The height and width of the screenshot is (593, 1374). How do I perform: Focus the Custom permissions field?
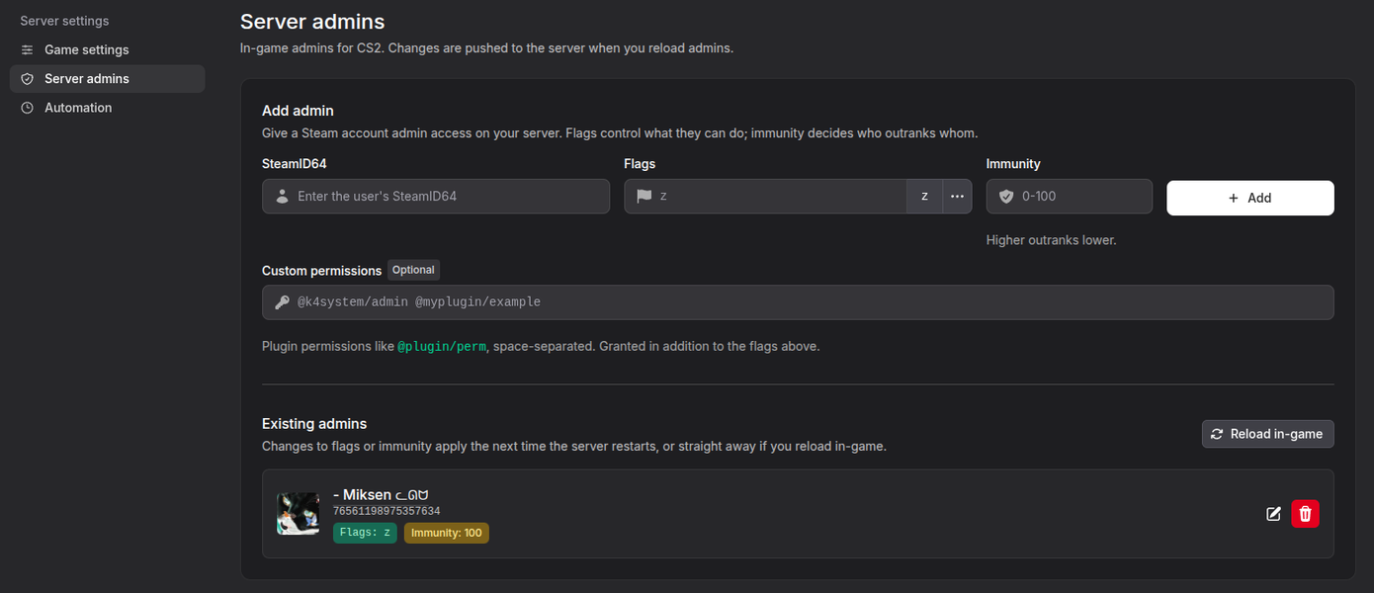point(798,302)
